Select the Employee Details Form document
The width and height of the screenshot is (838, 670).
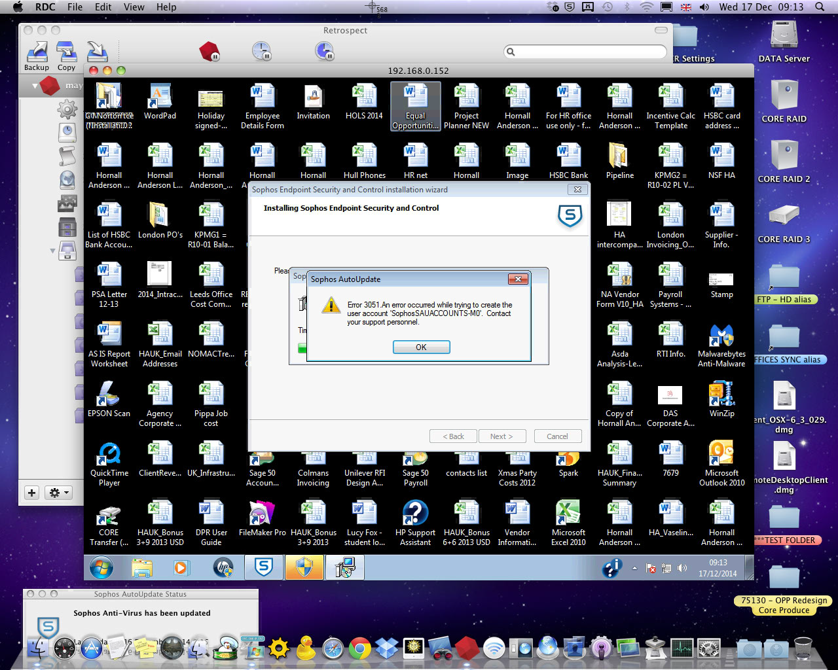tap(262, 107)
